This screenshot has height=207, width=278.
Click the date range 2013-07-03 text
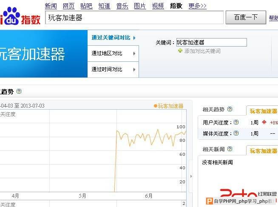click(33, 106)
